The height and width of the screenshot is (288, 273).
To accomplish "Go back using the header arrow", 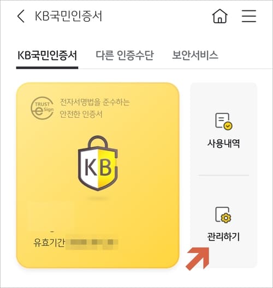I will pyautogui.click(x=21, y=16).
